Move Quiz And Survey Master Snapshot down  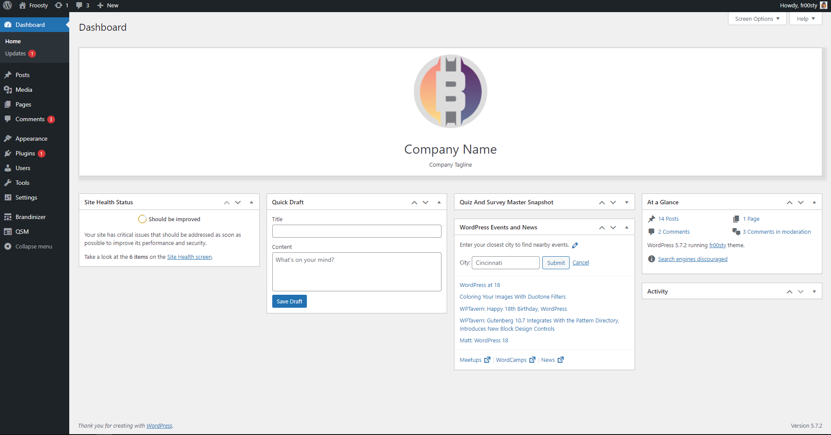[x=613, y=203]
